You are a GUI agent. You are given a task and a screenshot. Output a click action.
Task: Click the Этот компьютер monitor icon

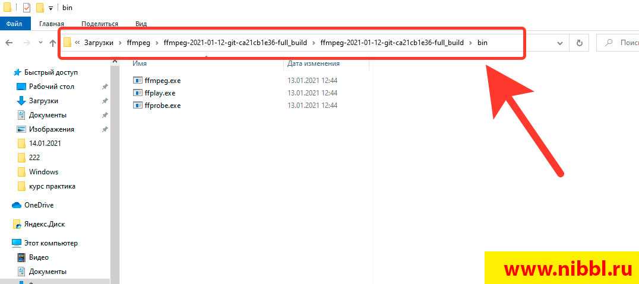coord(17,243)
